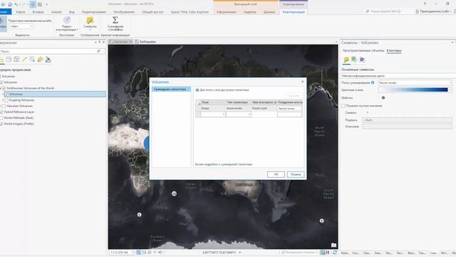Open the Analysis ribbon tab
Viewport: 456px width, 257px height.
point(56,12)
